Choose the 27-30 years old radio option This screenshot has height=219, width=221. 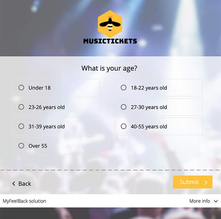click(124, 107)
